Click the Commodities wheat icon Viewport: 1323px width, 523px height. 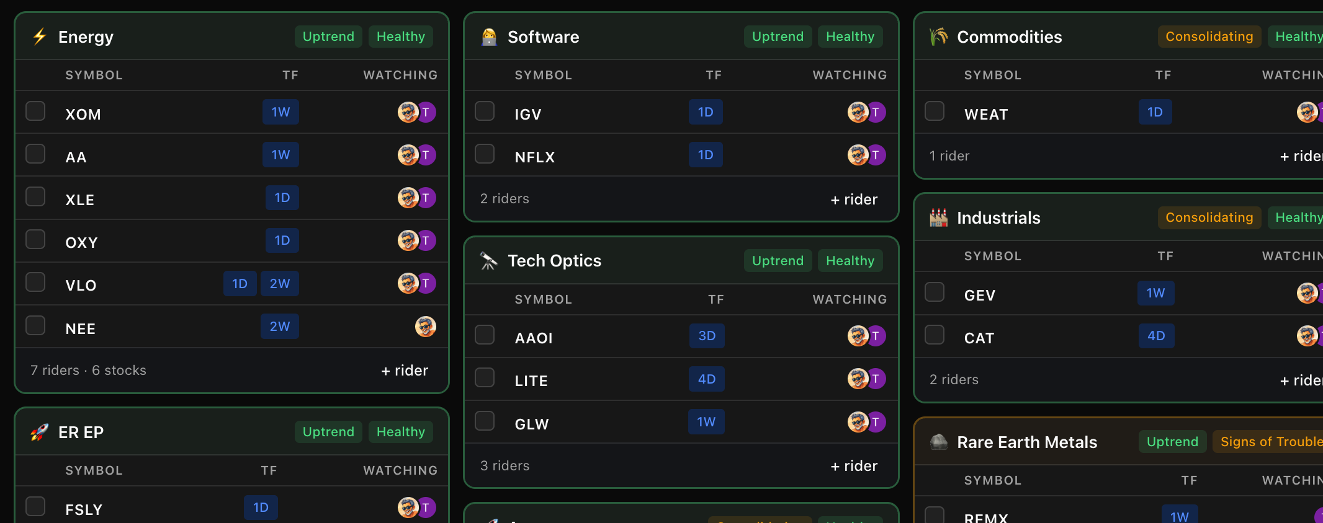(938, 37)
